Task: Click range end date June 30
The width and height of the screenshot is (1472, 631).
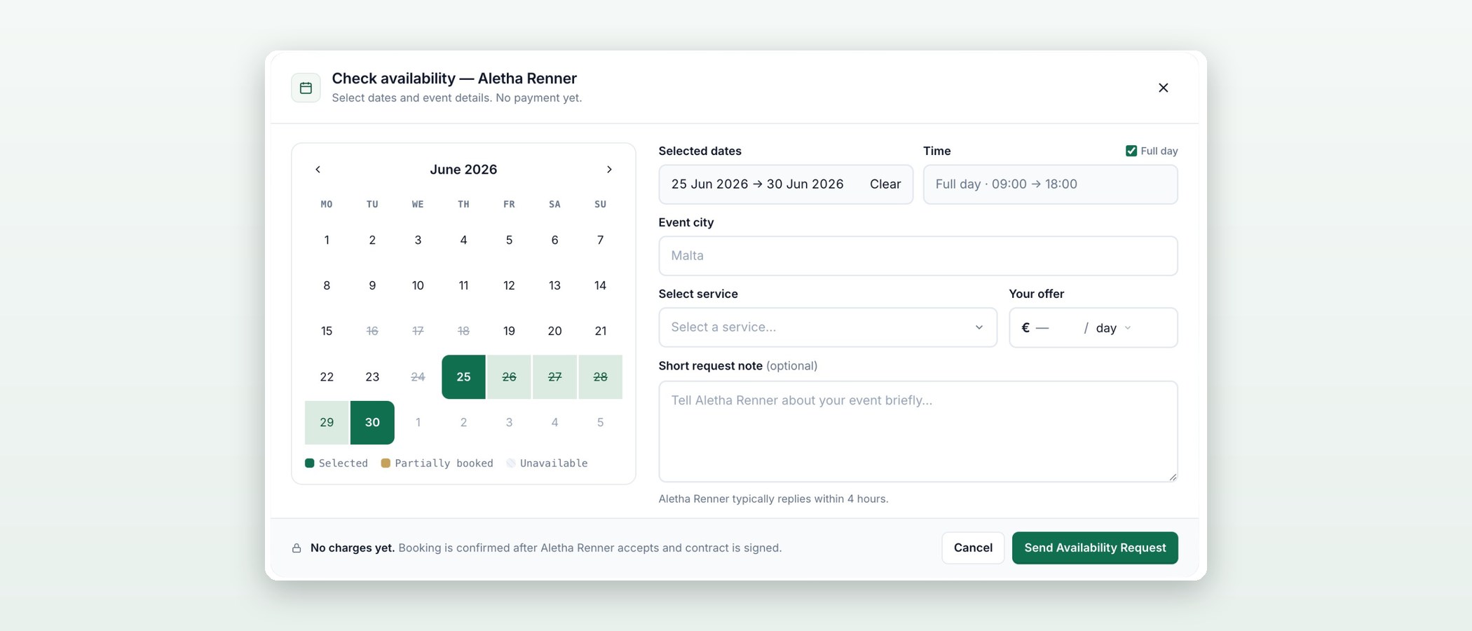Action: (372, 422)
